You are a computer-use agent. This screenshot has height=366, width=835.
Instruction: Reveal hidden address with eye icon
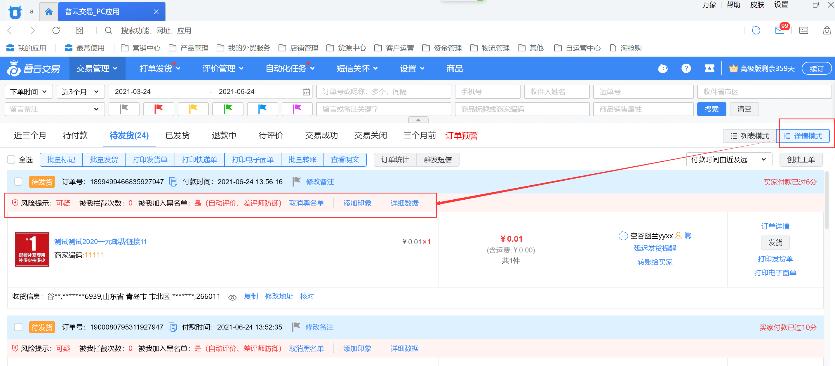232,297
